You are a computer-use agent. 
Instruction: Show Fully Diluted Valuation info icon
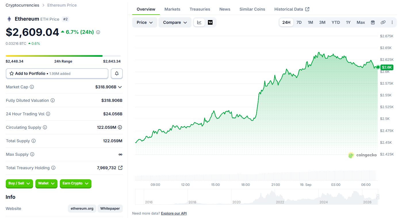[53, 100]
